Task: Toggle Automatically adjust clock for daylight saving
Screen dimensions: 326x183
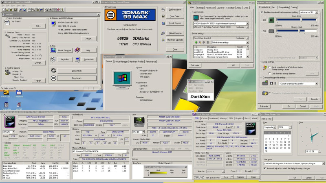Action: point(264,168)
